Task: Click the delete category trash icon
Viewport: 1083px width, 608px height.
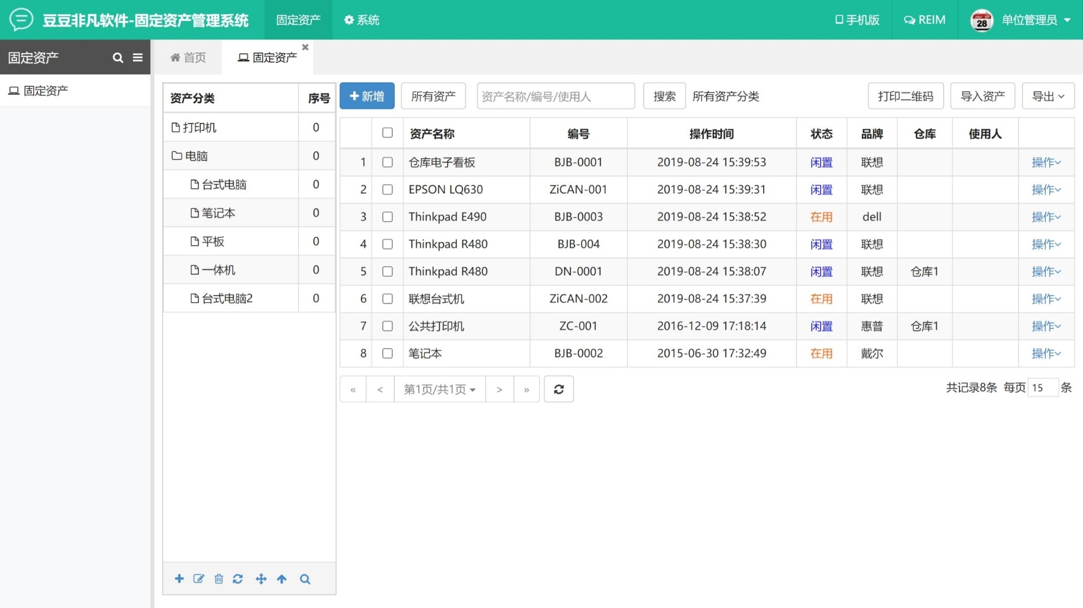Action: (x=219, y=579)
